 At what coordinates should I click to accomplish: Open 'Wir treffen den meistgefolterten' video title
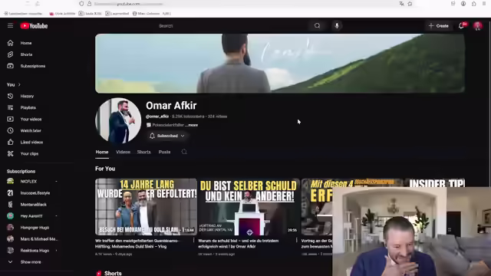[137, 244]
